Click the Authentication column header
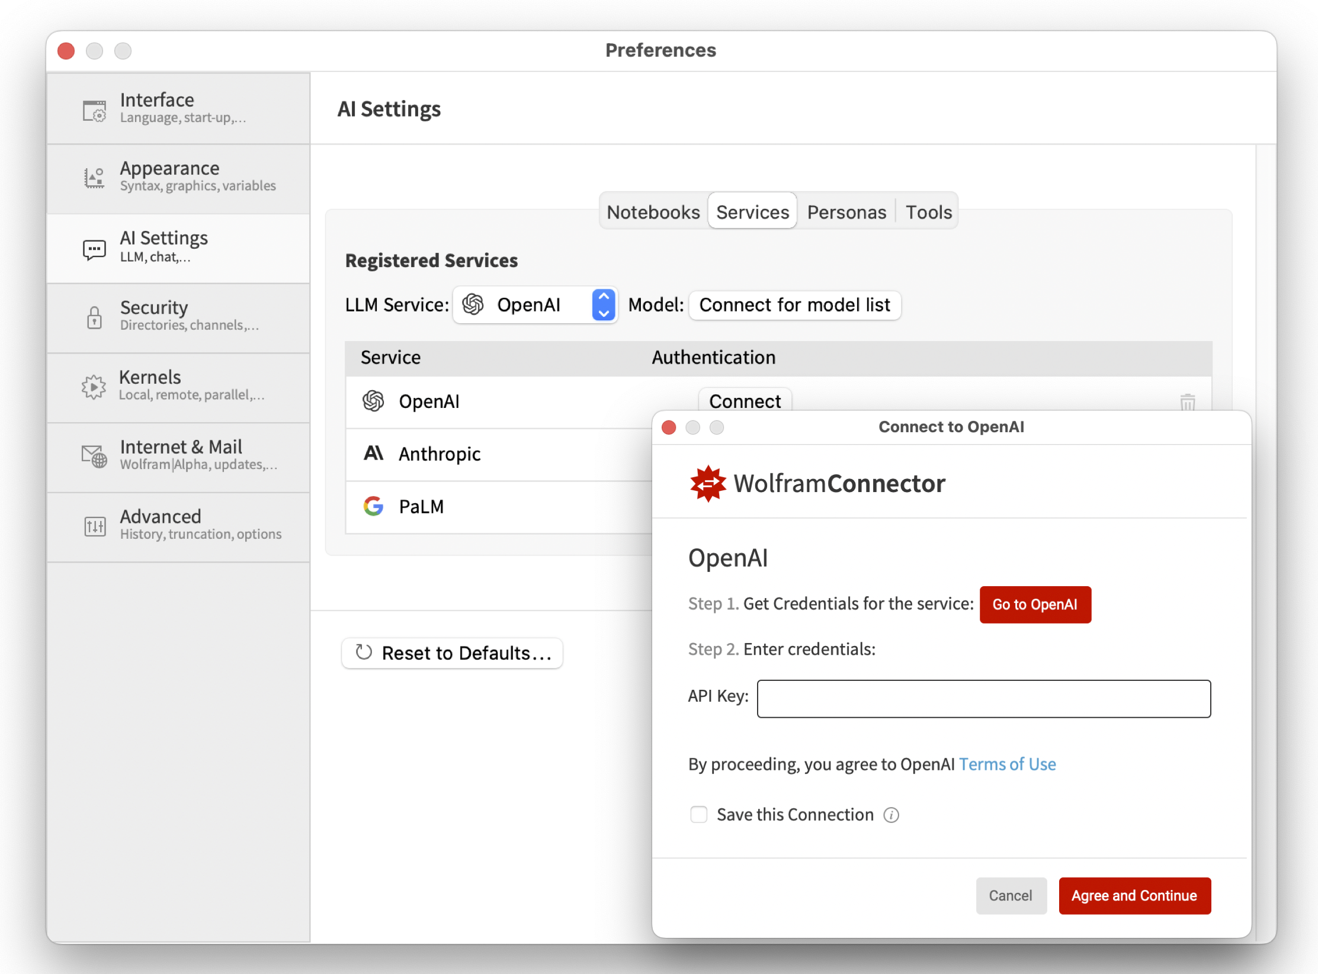This screenshot has height=974, width=1318. click(x=713, y=358)
